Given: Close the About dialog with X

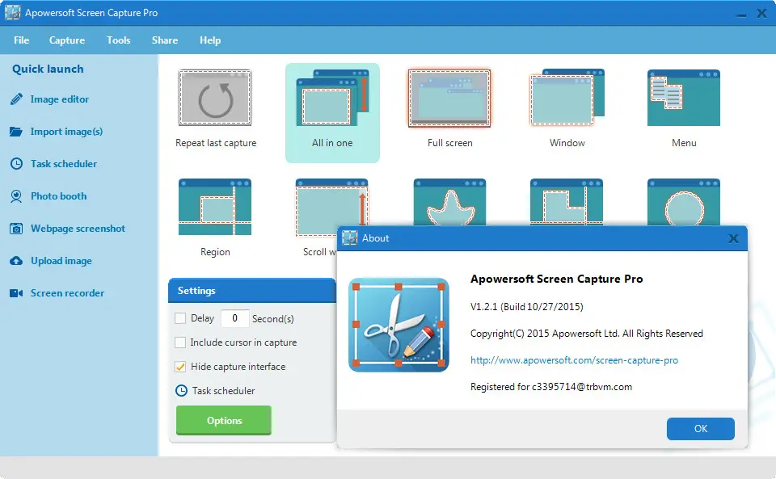Looking at the screenshot, I should tap(733, 239).
